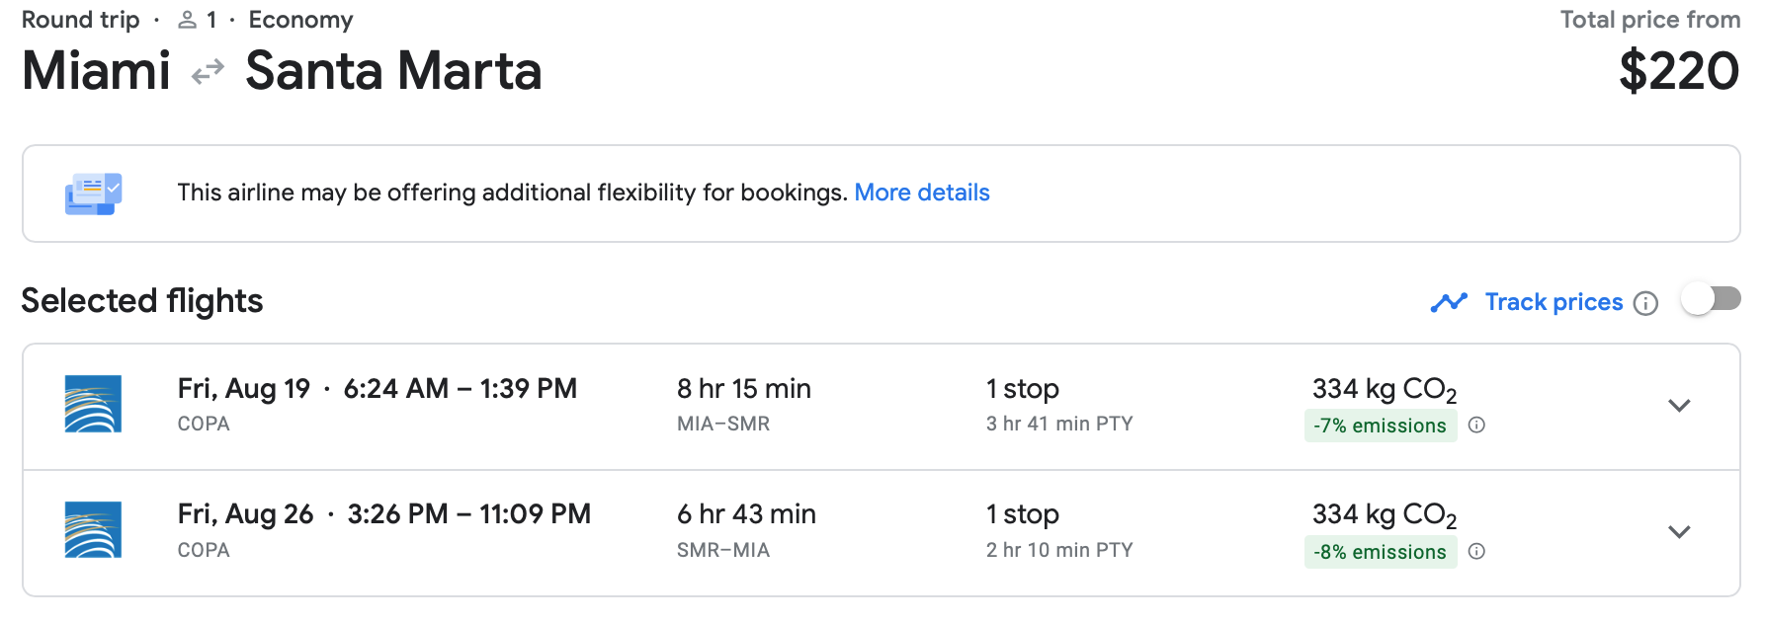The image size is (1765, 622).
Task: Click the -7% emissions badge
Action: pos(1380,426)
